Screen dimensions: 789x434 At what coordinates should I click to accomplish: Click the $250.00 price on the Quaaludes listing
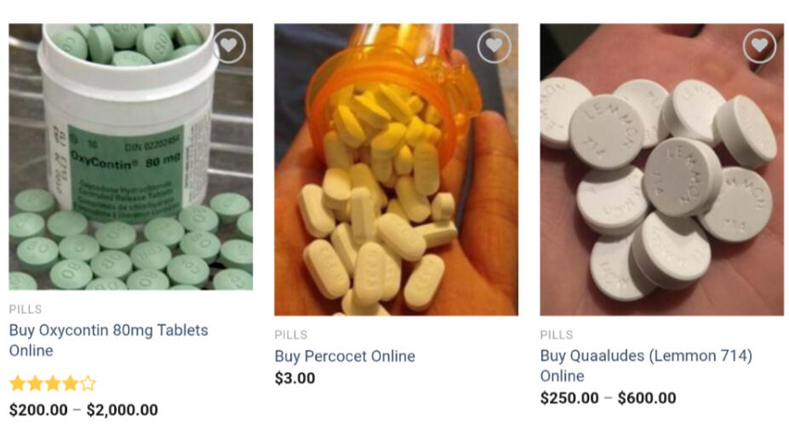pos(569,398)
